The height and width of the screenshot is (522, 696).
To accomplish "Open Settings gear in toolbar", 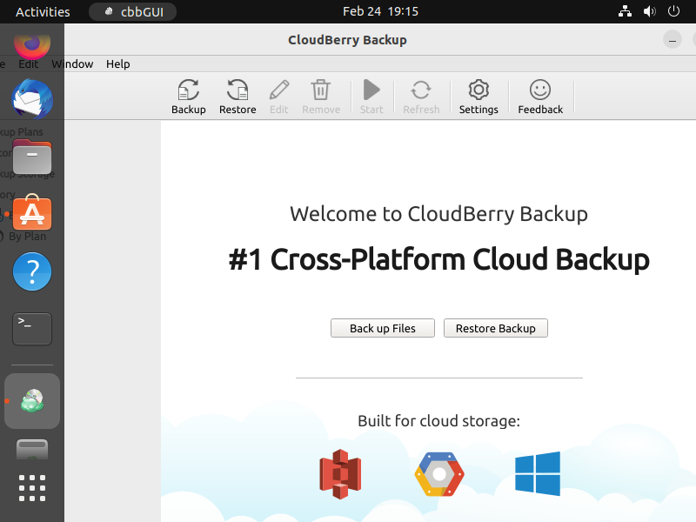I will (x=478, y=97).
